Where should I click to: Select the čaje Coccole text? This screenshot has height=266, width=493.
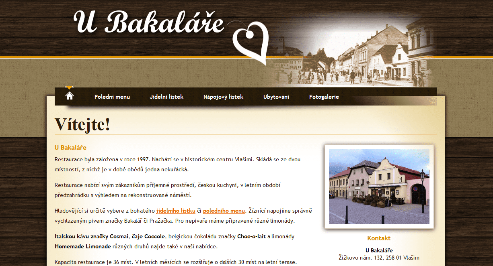[148, 236]
